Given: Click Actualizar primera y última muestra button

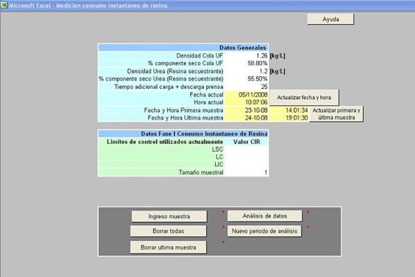Looking at the screenshot, I should click(x=336, y=114).
